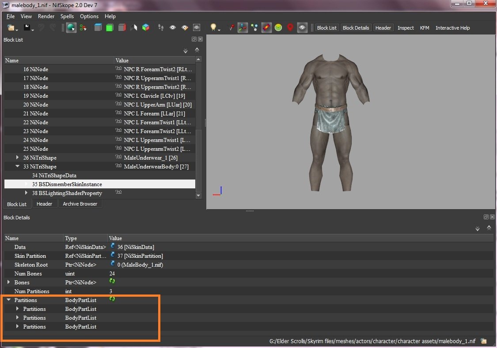Viewport: 497px width, 348px height.
Task: Open the dropdown arrow next to Load
Action: coord(16,30)
